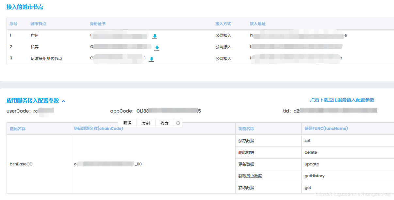Select the 功能名称 column header

tap(246, 129)
